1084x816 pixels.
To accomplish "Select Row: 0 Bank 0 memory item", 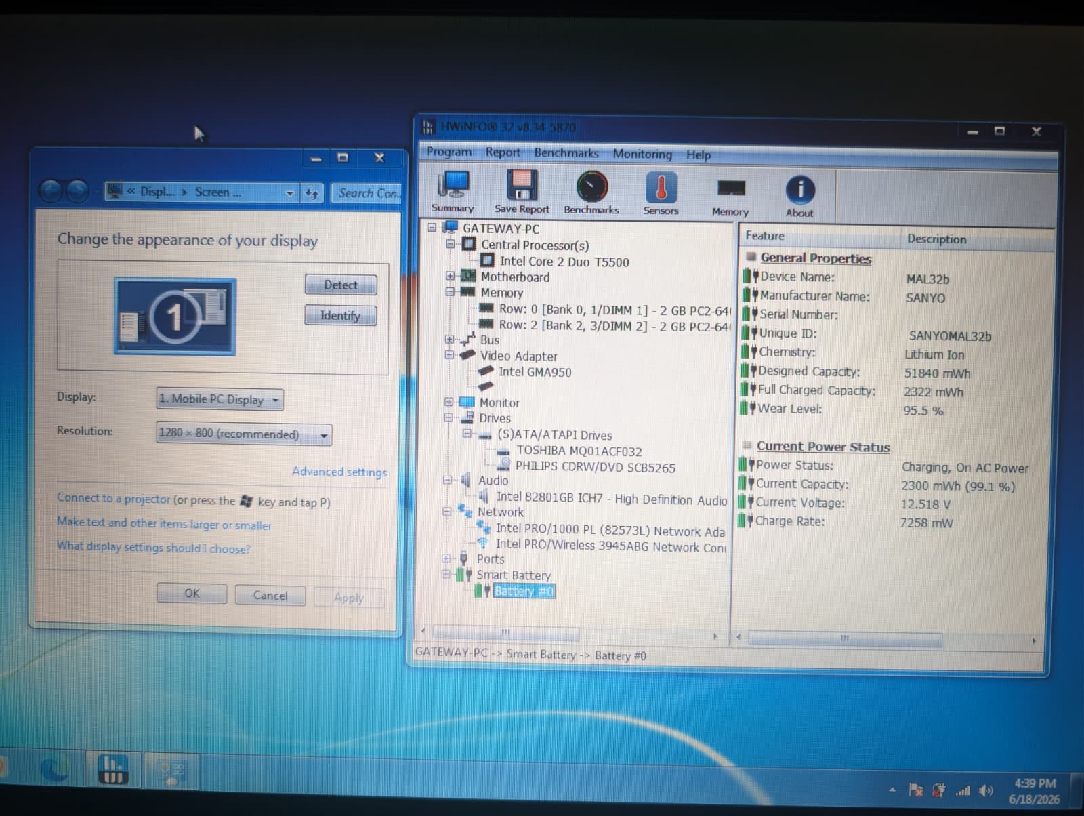I will [x=615, y=310].
